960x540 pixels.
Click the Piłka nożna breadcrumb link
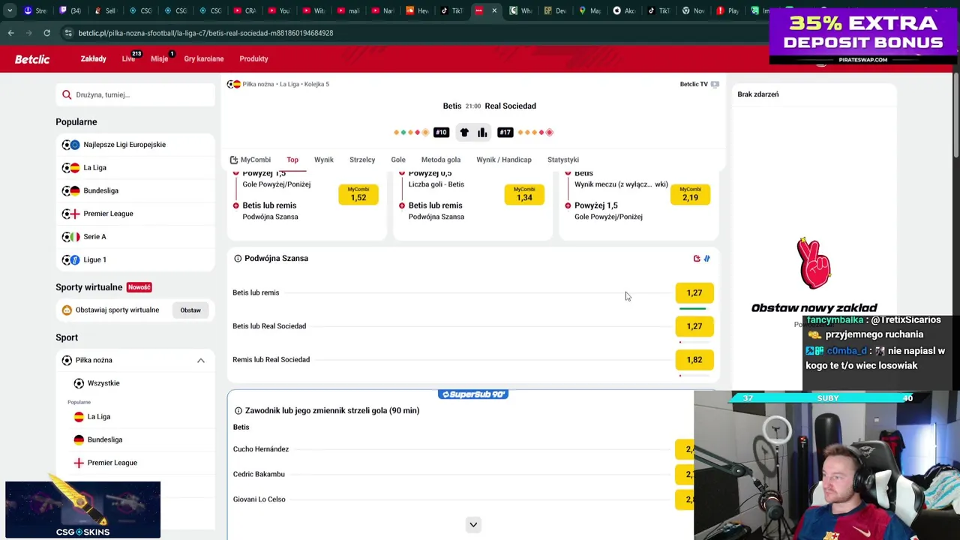pyautogui.click(x=259, y=84)
